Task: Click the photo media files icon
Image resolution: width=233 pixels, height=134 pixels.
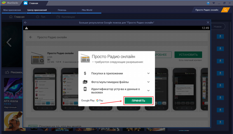Action: [x=85, y=82]
